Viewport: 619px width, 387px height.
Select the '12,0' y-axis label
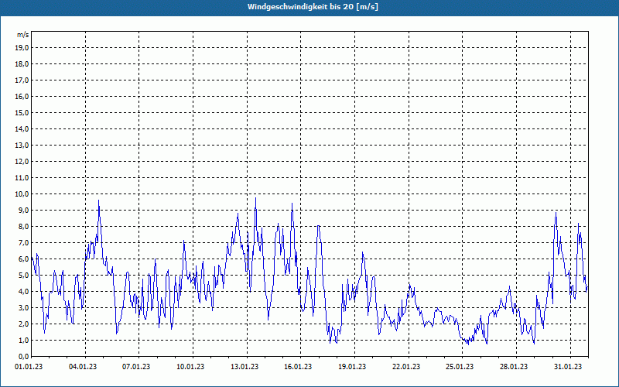pyautogui.click(x=22, y=162)
